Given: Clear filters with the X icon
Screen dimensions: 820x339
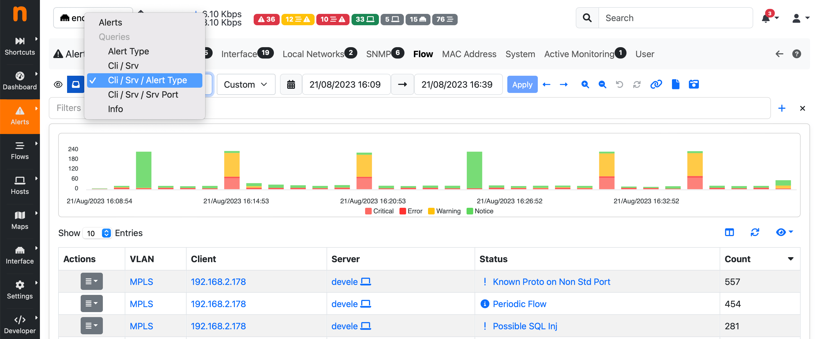Looking at the screenshot, I should point(803,108).
